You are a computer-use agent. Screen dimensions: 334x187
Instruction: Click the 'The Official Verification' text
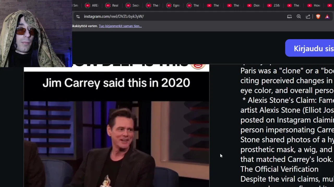[279, 169]
